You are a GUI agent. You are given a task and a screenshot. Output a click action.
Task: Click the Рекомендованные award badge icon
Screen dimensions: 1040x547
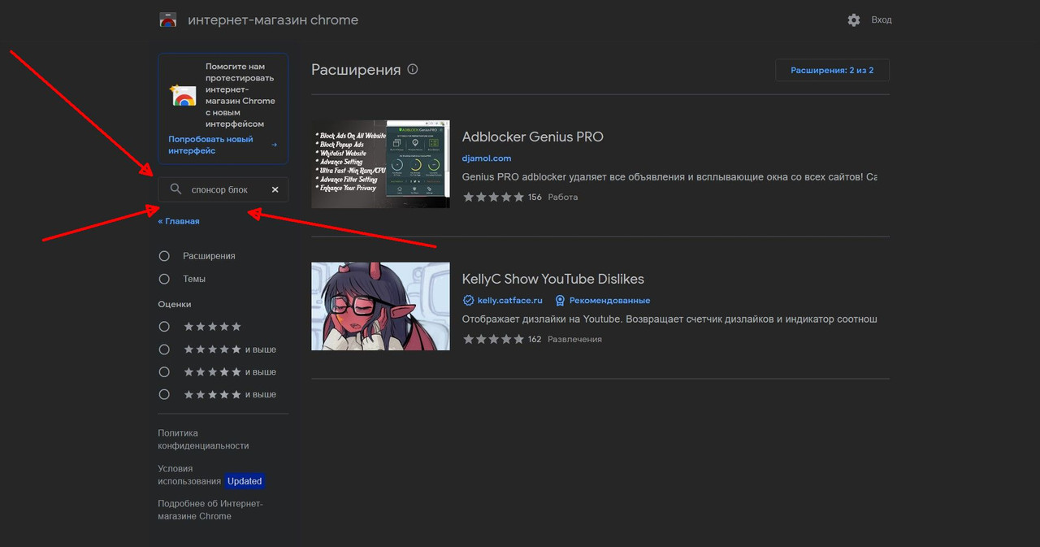click(x=560, y=300)
